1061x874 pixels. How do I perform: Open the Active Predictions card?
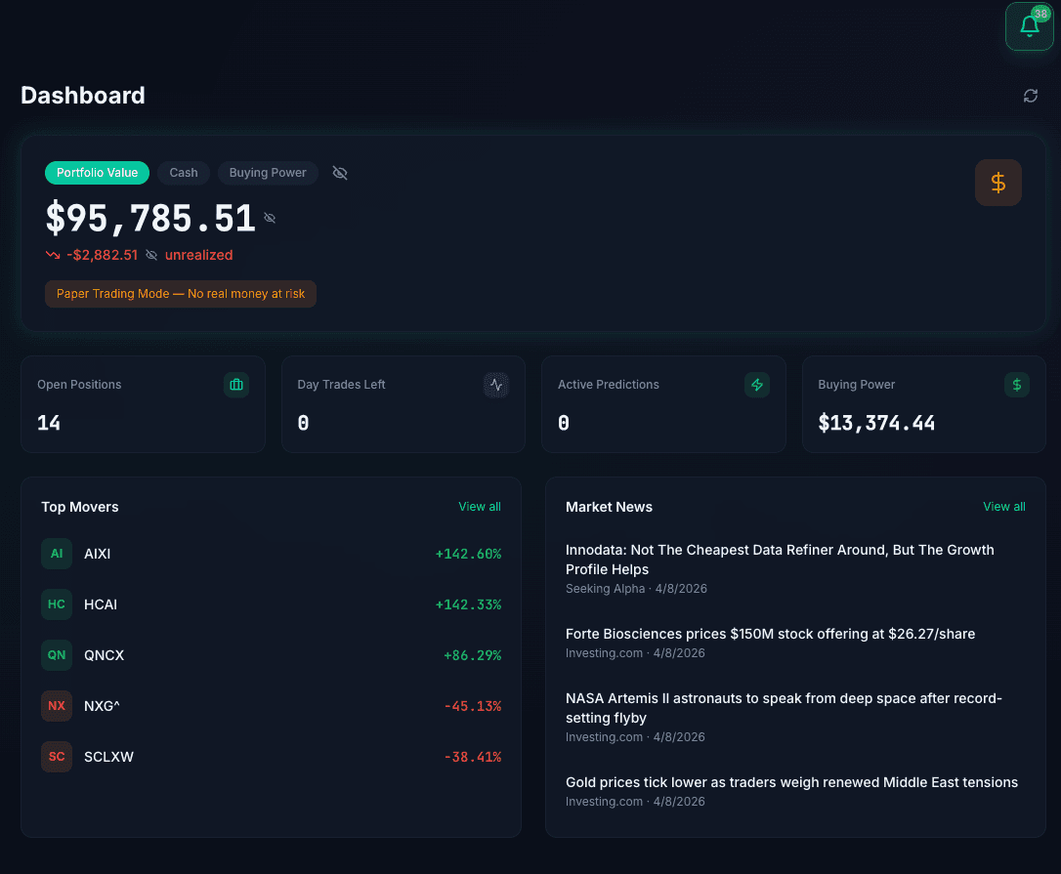coord(663,404)
